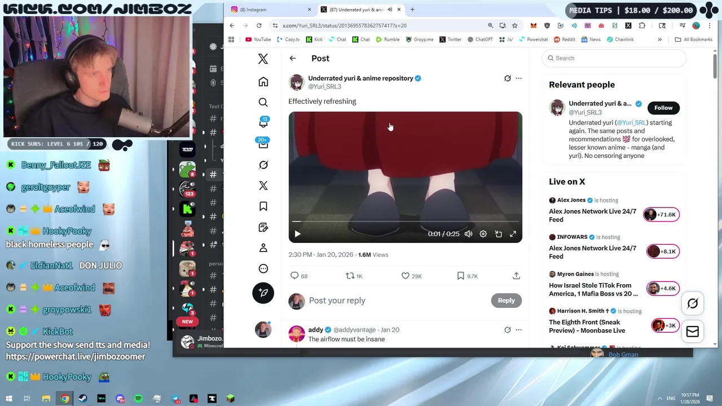Repost the post with 1K reposts
The image size is (722, 406).
coord(354,276)
